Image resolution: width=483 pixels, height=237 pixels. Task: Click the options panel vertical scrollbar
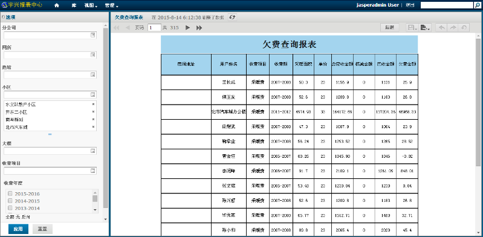click(x=106, y=117)
